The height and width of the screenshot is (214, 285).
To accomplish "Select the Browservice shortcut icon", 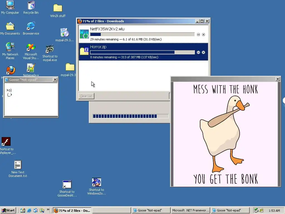I will (31, 28).
